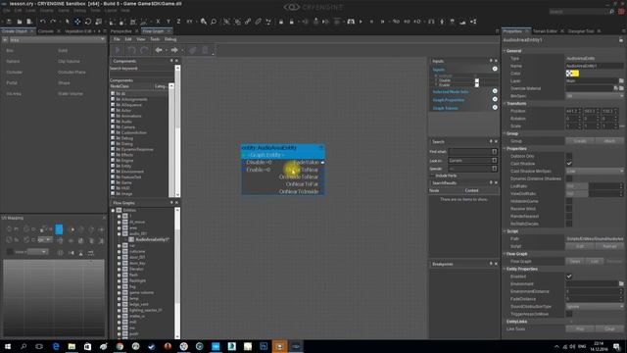Image resolution: width=627 pixels, height=353 pixels.
Task: Toggle Enabled checkbox in Entity Properties
Action: pos(569,277)
